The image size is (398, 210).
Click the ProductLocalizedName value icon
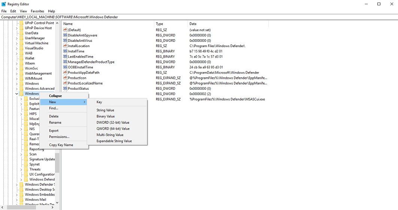[x=65, y=83]
